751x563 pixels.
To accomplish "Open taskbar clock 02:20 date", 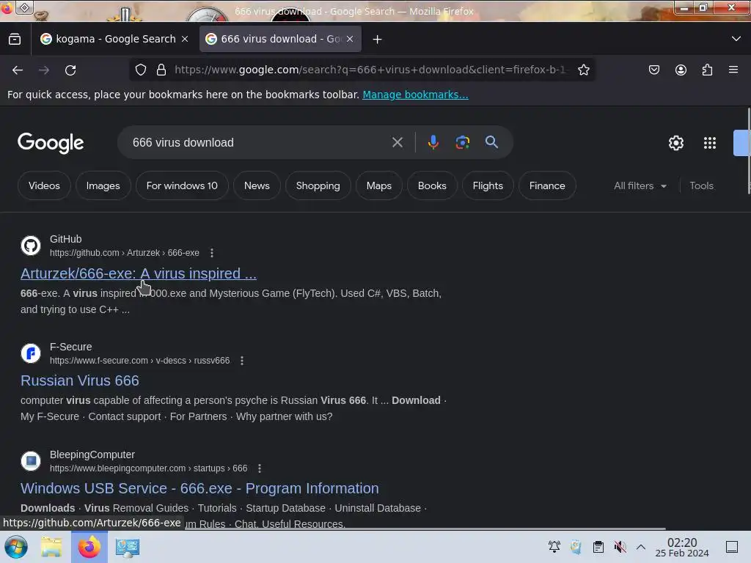I will pyautogui.click(x=682, y=547).
